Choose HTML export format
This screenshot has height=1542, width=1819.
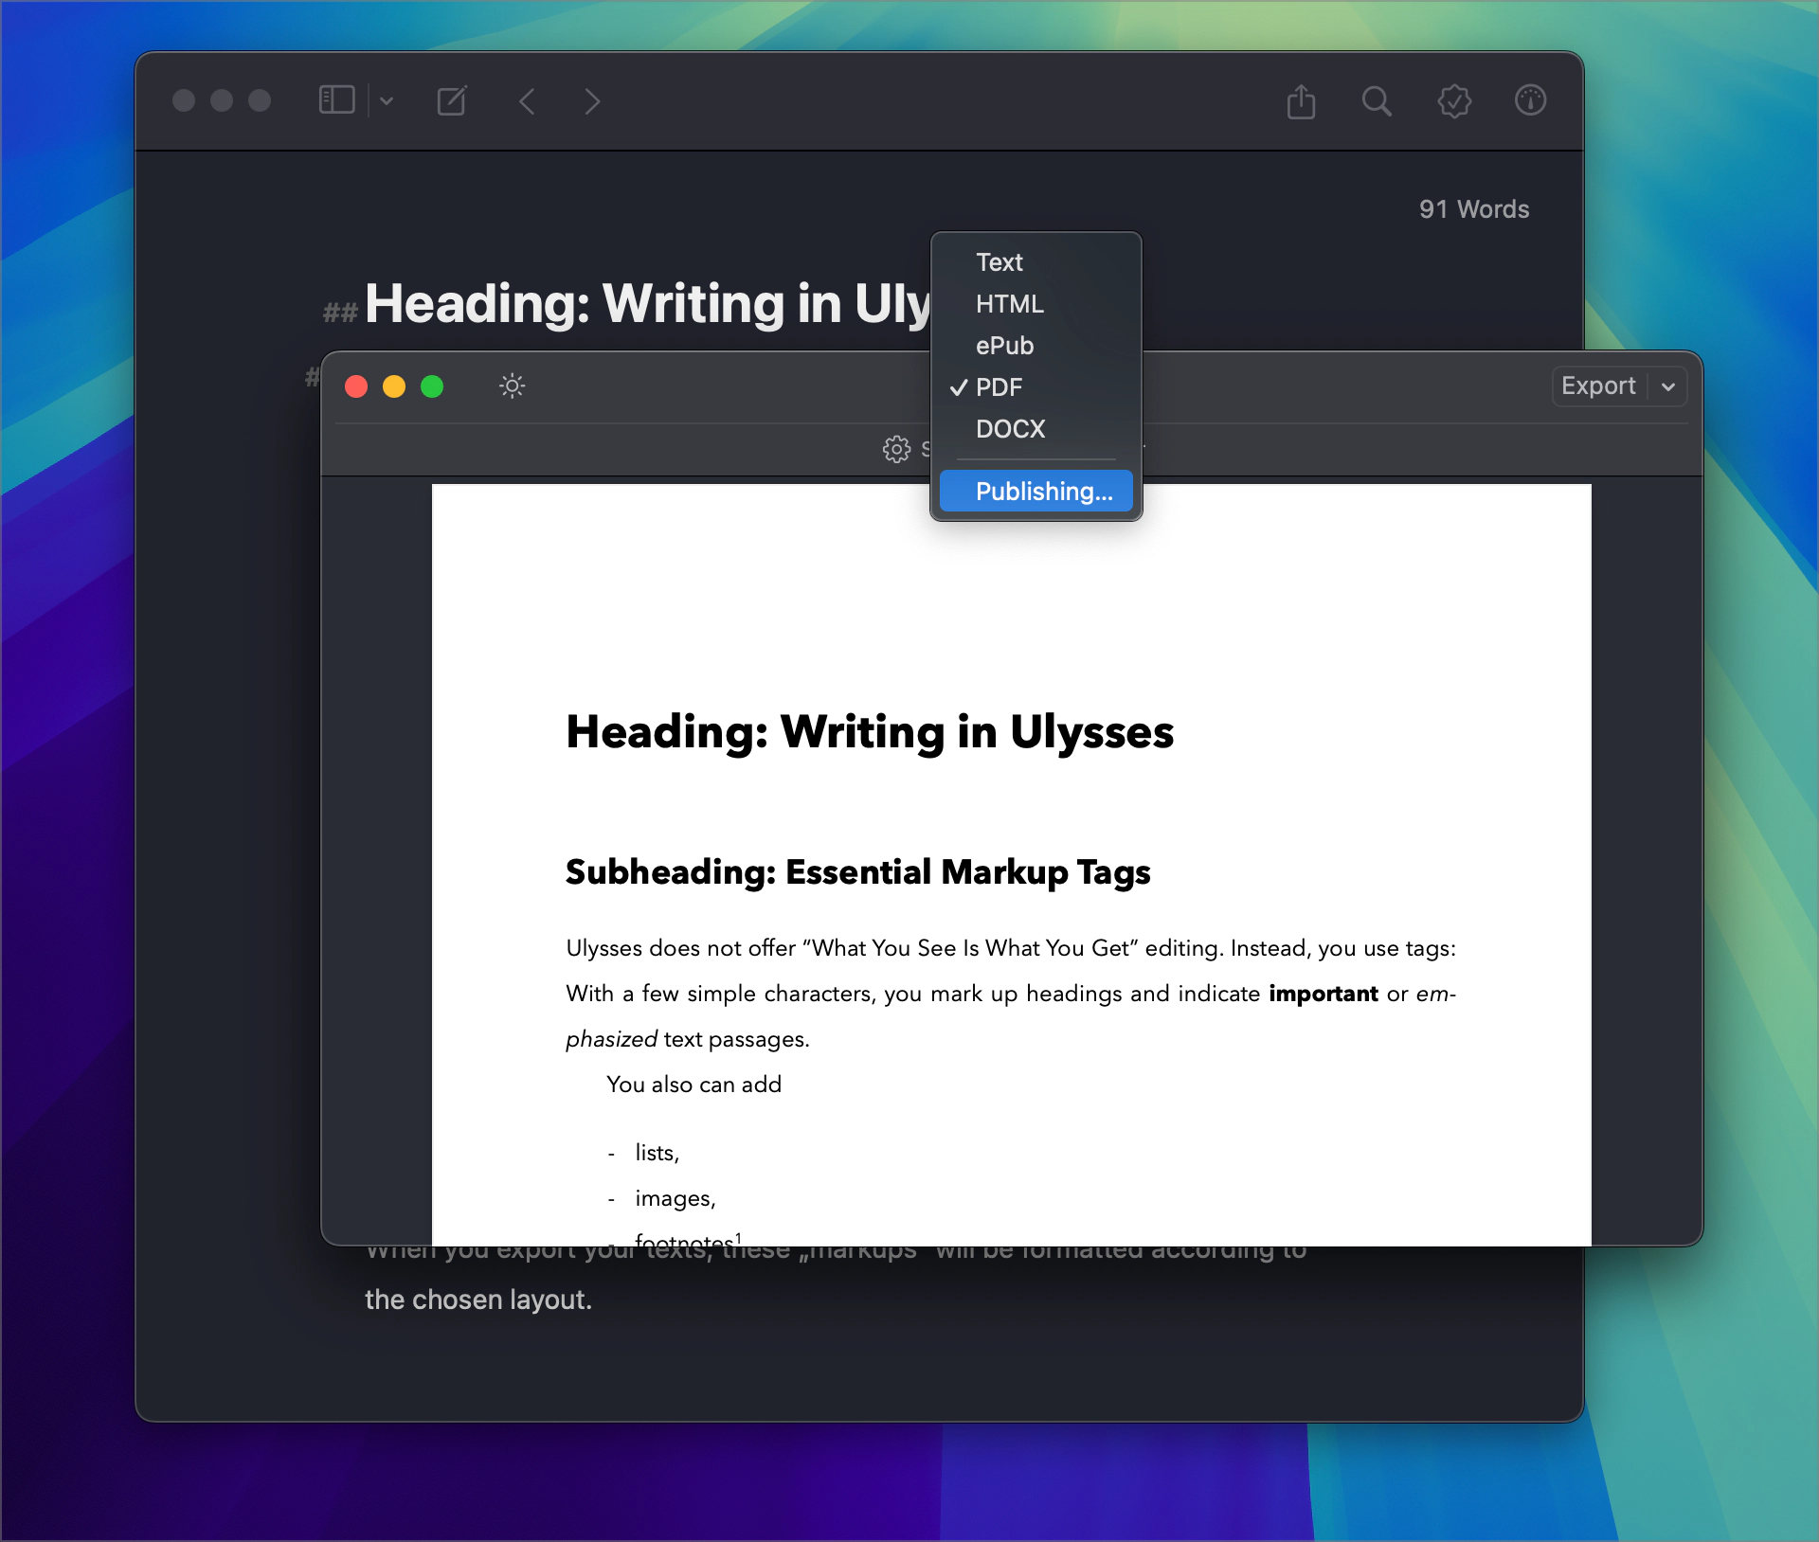tap(1009, 304)
